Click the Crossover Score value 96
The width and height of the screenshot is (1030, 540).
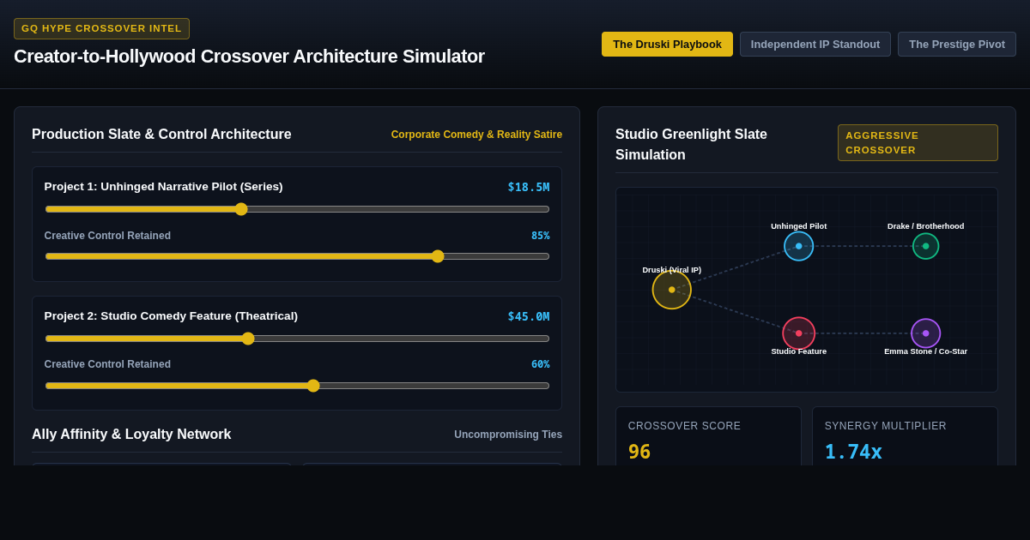click(639, 452)
